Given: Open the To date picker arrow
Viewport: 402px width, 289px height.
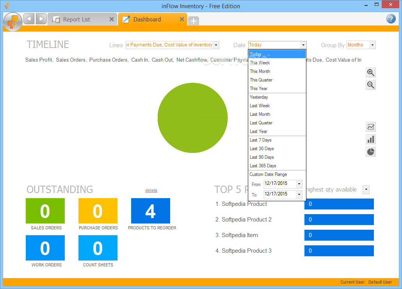Looking at the screenshot, I should click(x=299, y=195).
